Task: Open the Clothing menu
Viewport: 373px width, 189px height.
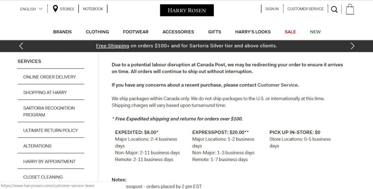Action: [97, 32]
